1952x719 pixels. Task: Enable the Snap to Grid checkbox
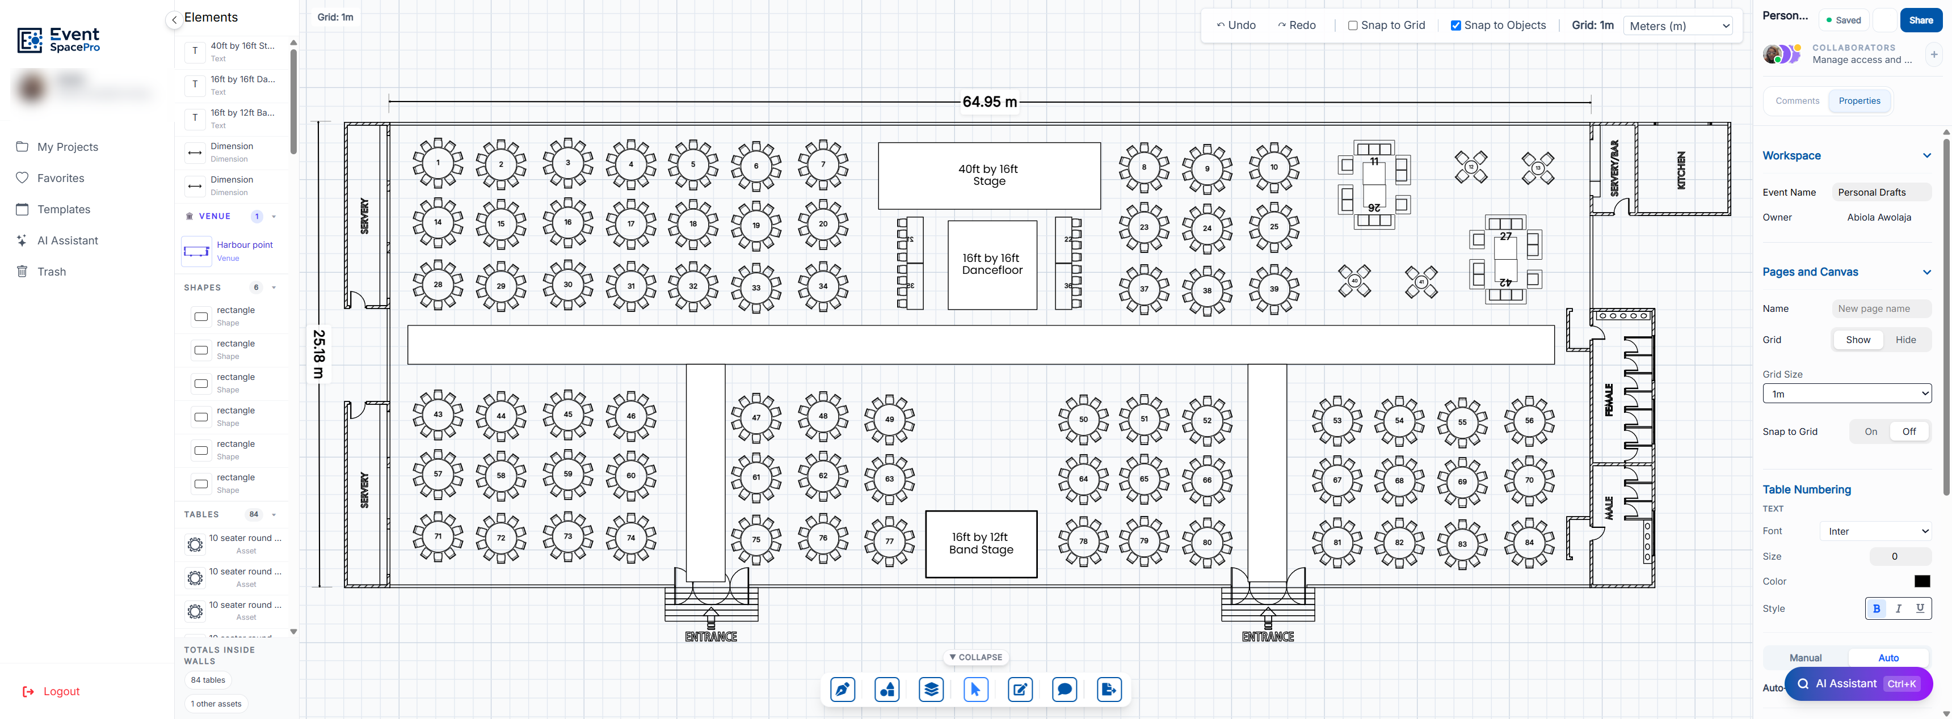click(1353, 25)
